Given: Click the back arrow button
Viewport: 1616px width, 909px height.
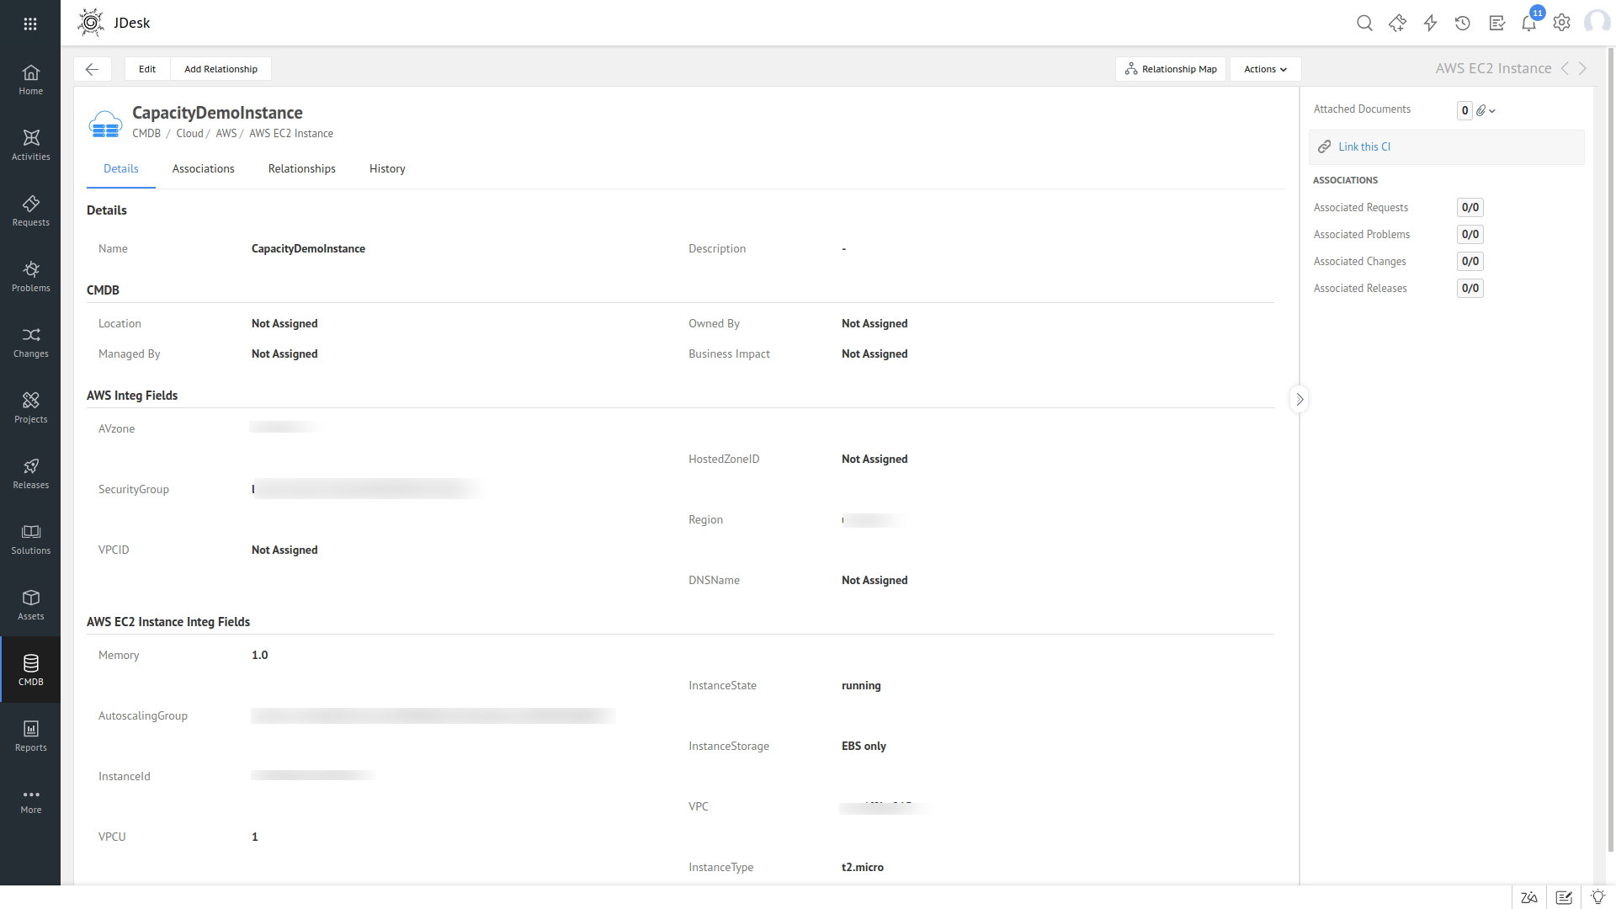Looking at the screenshot, I should 93,69.
